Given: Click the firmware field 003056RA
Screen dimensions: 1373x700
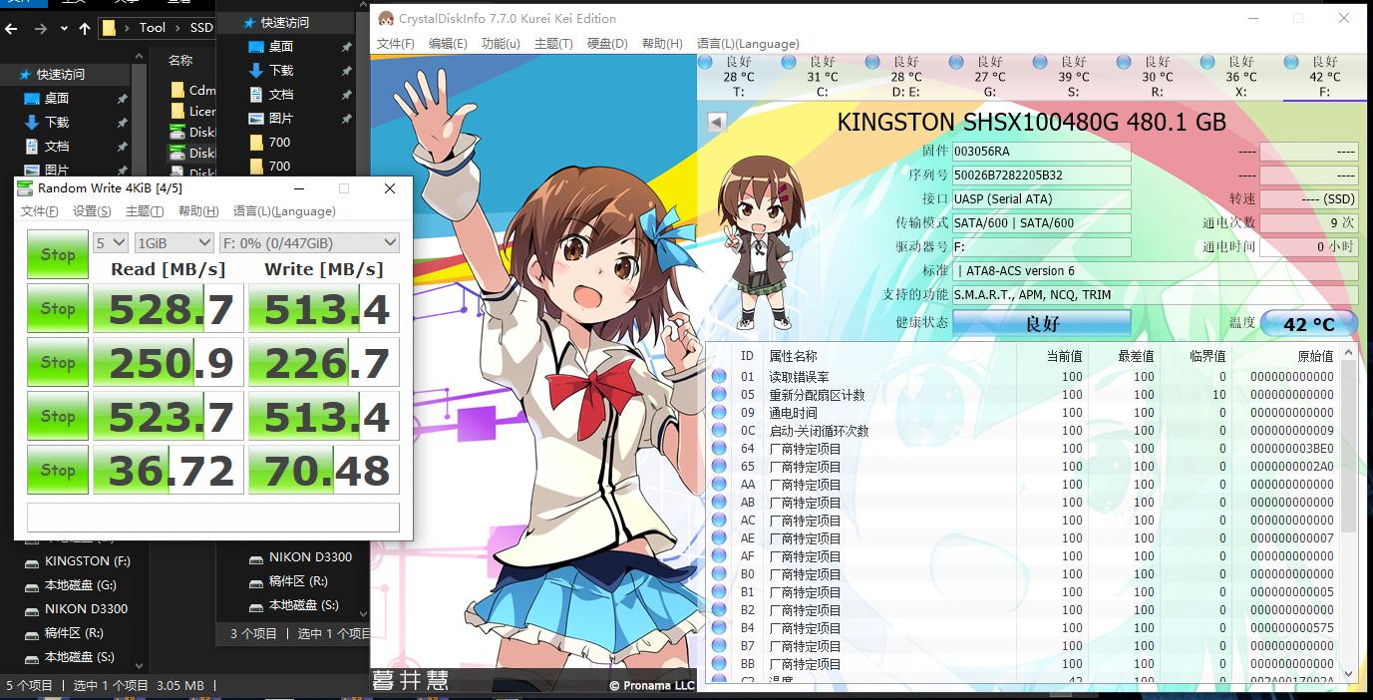Looking at the screenshot, I should tap(1041, 152).
